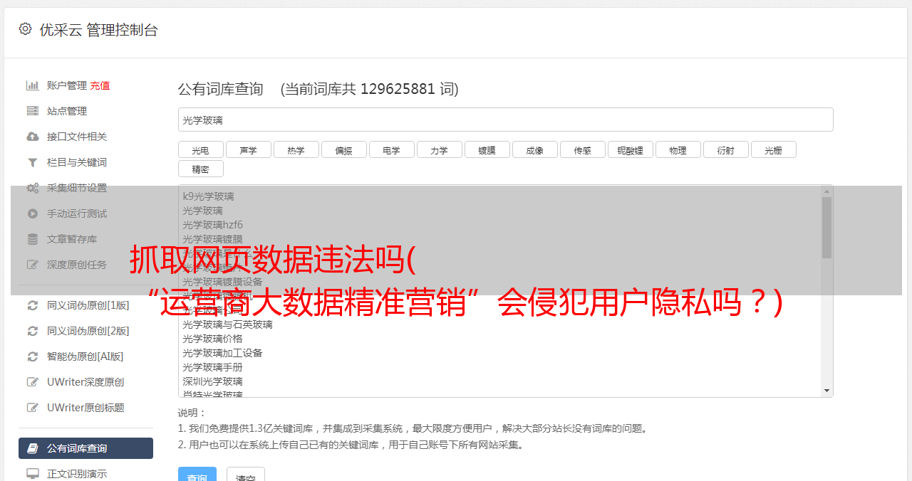This screenshot has width=912, height=481.
Task: Click the 物理 keyword tag button
Action: pos(678,149)
